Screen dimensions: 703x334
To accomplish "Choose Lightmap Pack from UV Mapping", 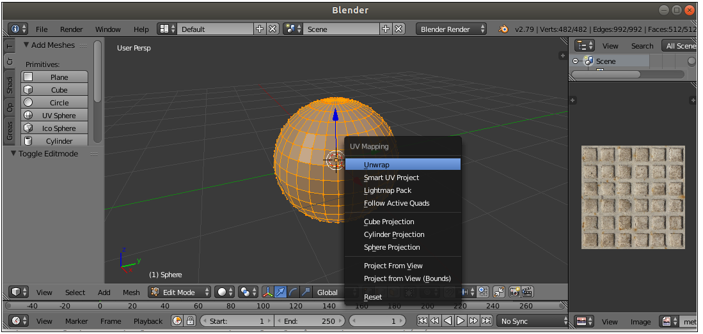I will tap(403, 190).
